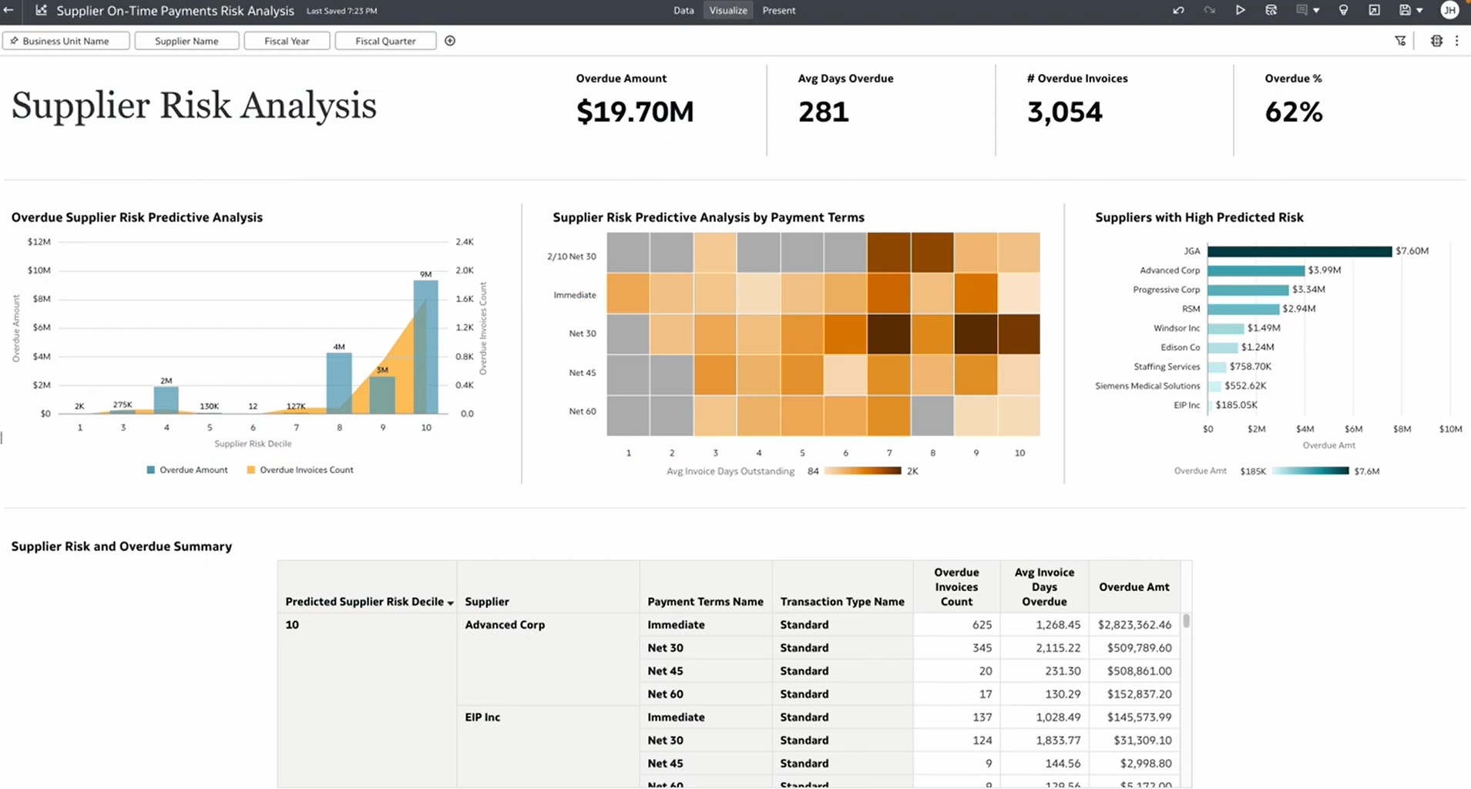
Task: Click the 2/10 Net 30 heatmap row label
Action: pyautogui.click(x=571, y=257)
